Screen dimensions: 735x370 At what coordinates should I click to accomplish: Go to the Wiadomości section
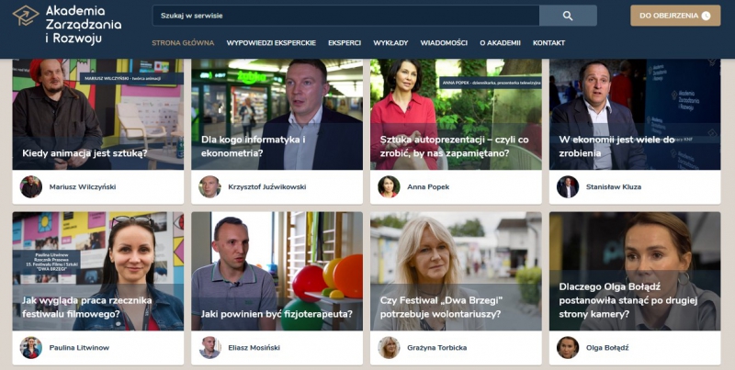coord(444,42)
